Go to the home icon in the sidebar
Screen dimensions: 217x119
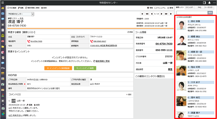point(2,8)
